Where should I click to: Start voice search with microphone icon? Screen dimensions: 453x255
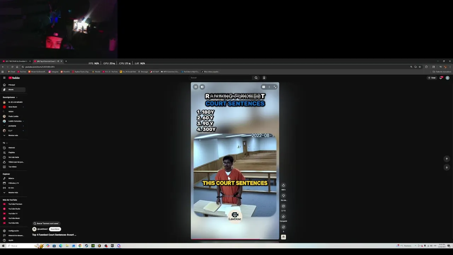pos(264,78)
